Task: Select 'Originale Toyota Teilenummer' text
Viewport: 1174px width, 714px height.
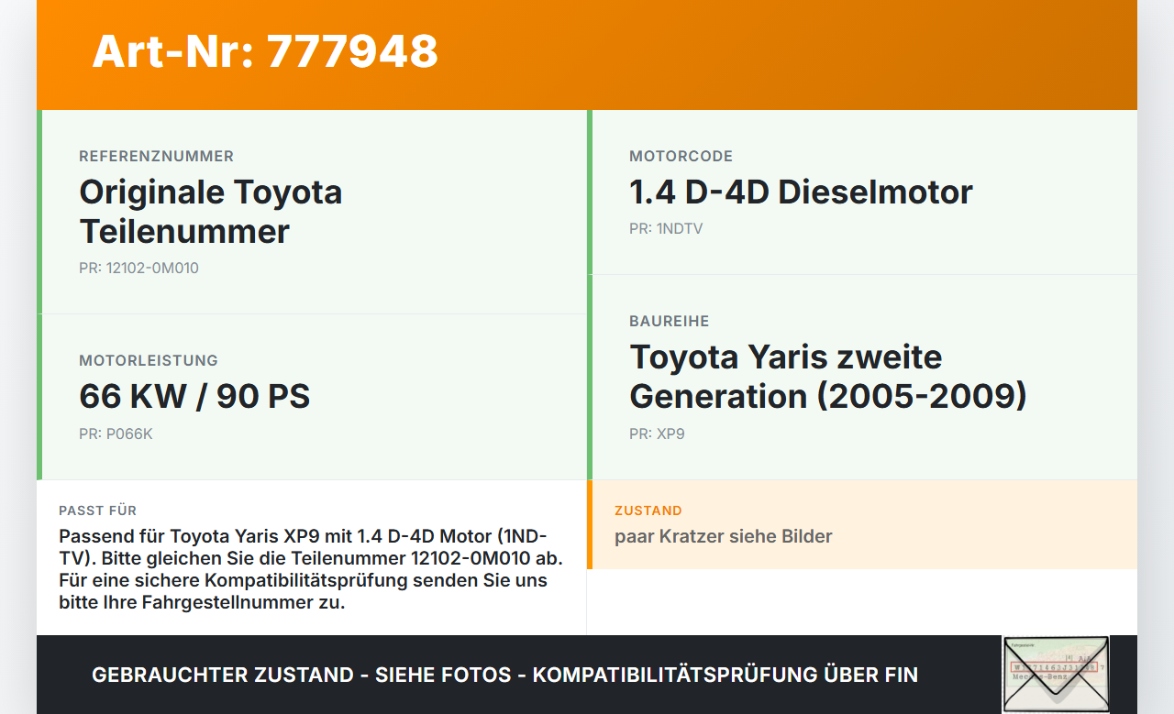Action: click(211, 212)
